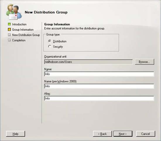Viewport: 161px width, 141px height.
Task: Select the Completion wizard step
Action: tap(19, 40)
